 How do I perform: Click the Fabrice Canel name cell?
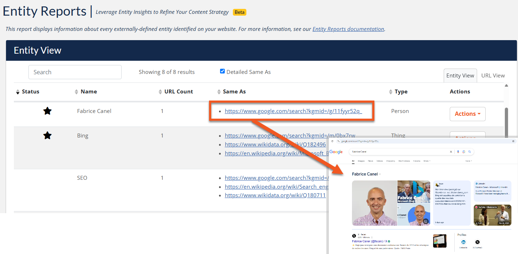[94, 111]
